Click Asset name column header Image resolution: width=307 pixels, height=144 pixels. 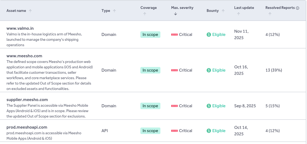(16, 11)
